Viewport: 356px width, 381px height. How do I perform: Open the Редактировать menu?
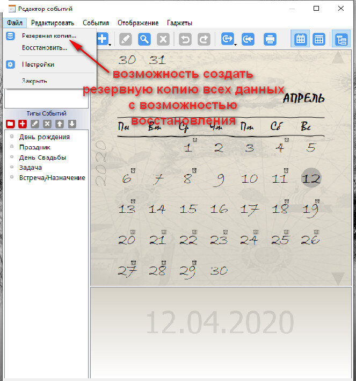coord(53,23)
